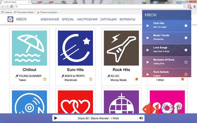The height and width of the screenshot is (123, 197).
Task: Focus the browser address bar
Action: pos(101,6)
